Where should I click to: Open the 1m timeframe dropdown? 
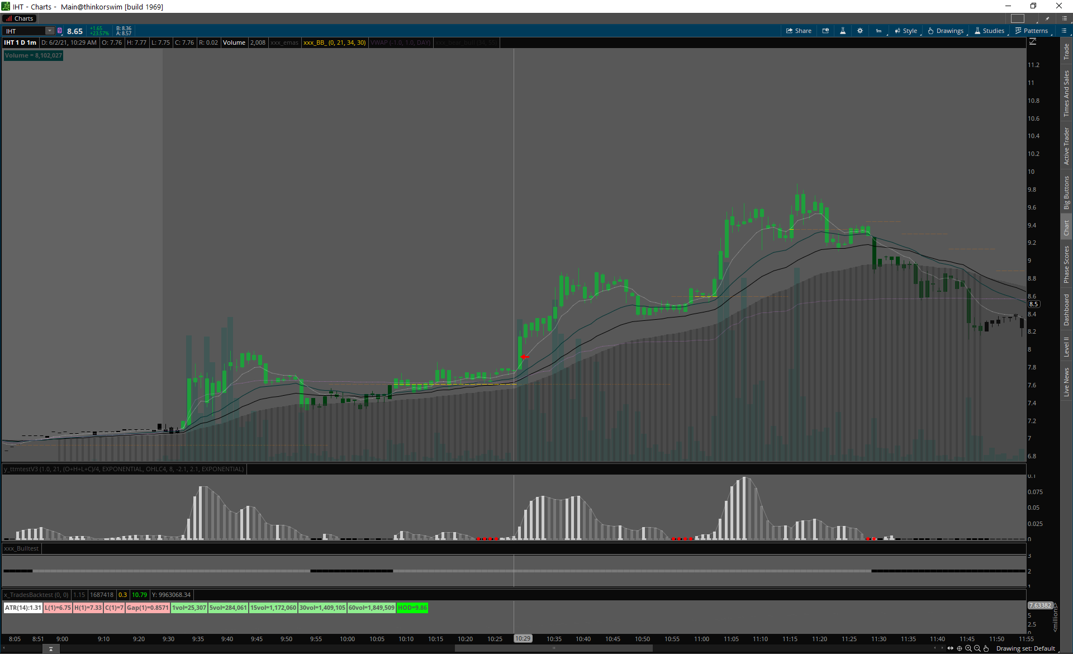(879, 31)
